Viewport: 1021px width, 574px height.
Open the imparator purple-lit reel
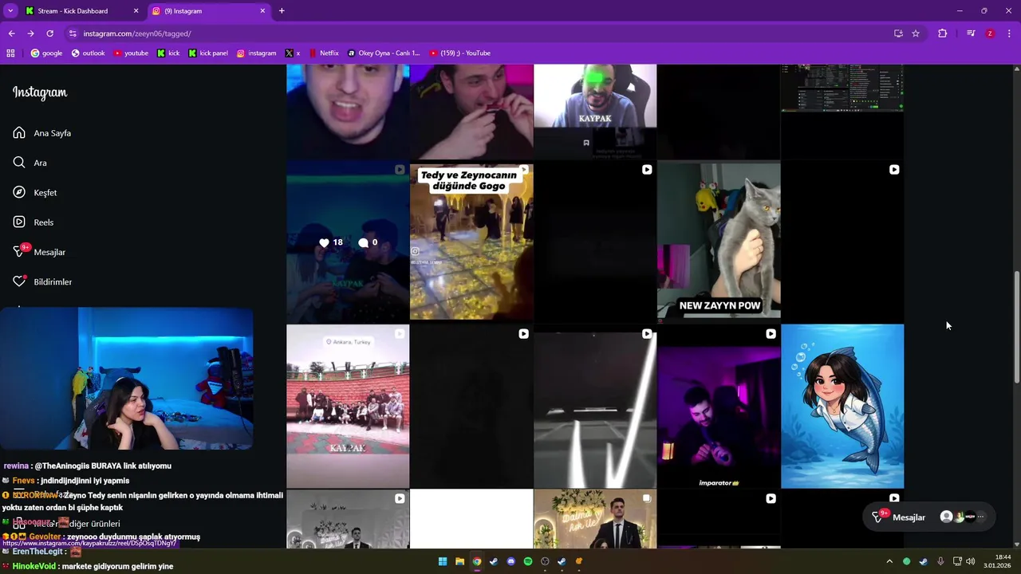(719, 406)
